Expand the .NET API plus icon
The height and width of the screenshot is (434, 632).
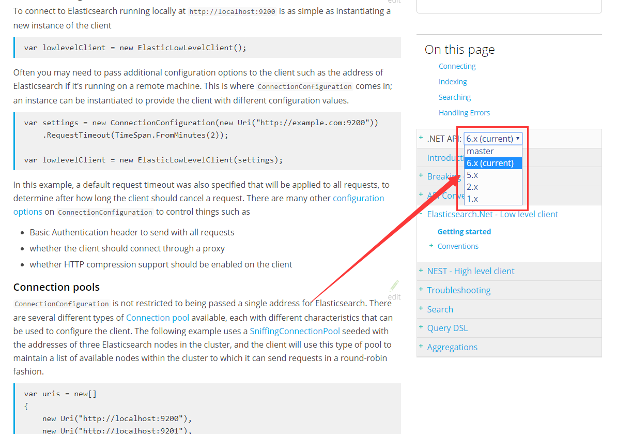[421, 138]
